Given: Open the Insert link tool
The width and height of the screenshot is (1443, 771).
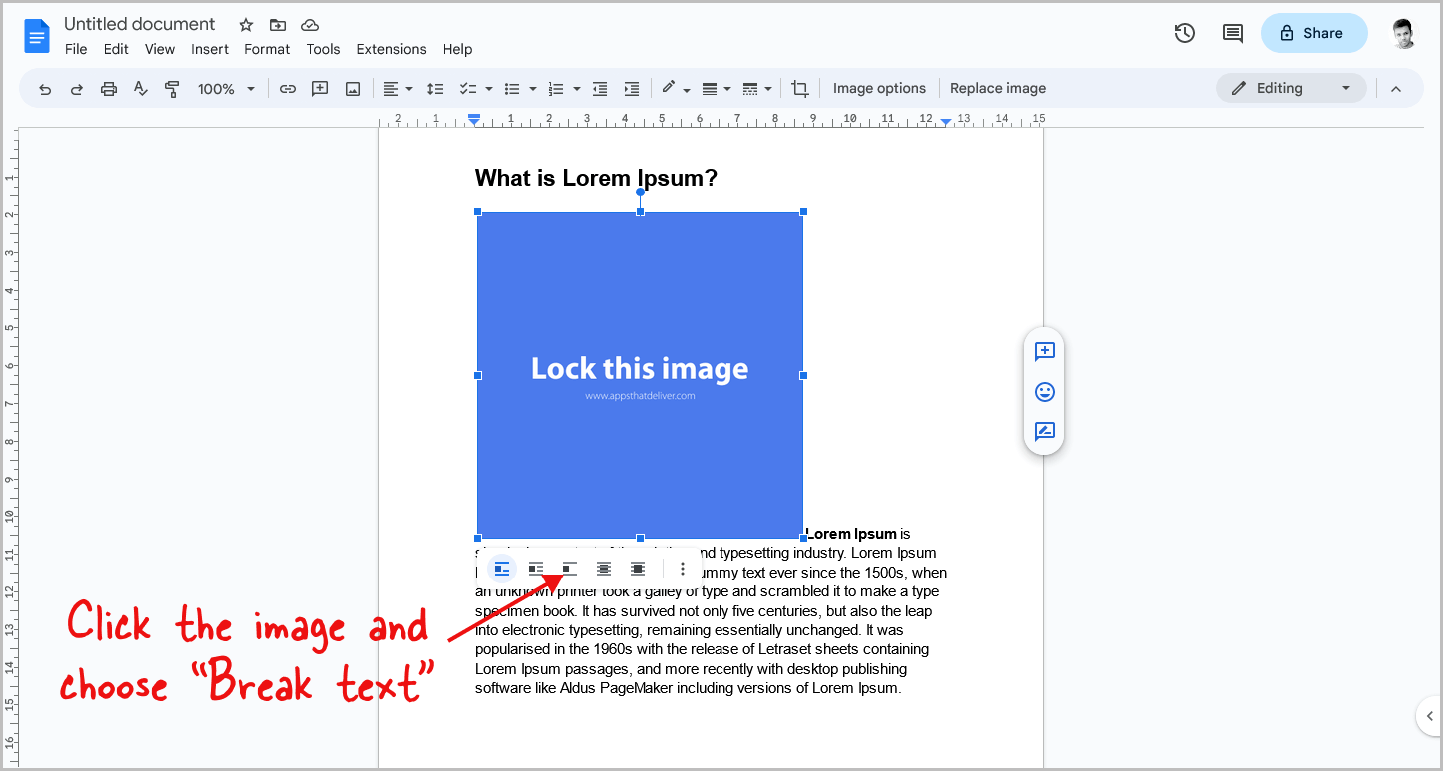Looking at the screenshot, I should pos(288,88).
